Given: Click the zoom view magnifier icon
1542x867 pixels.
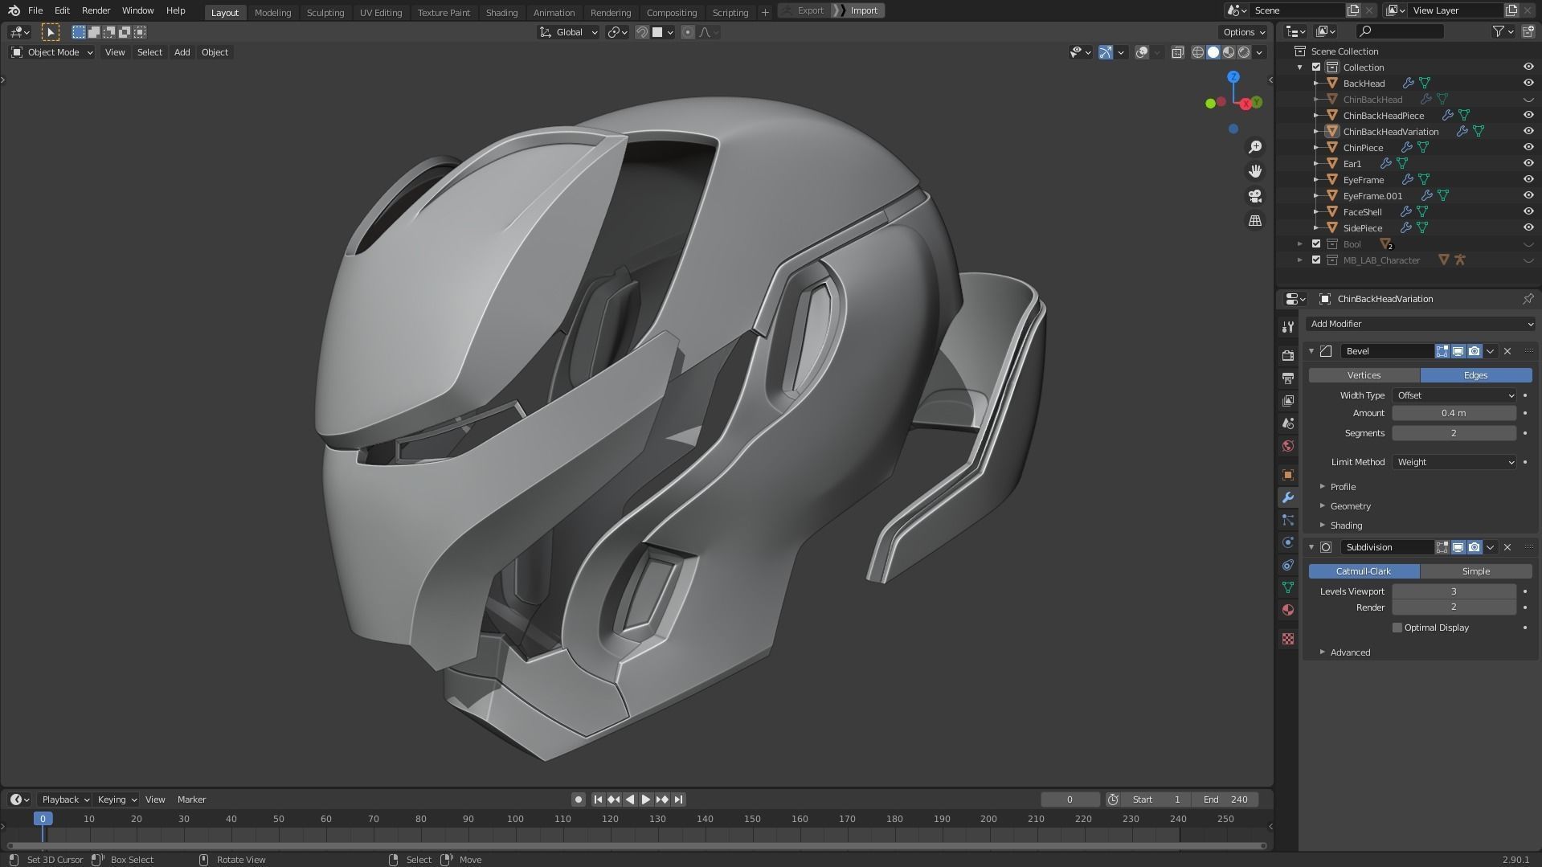Looking at the screenshot, I should tap(1254, 147).
